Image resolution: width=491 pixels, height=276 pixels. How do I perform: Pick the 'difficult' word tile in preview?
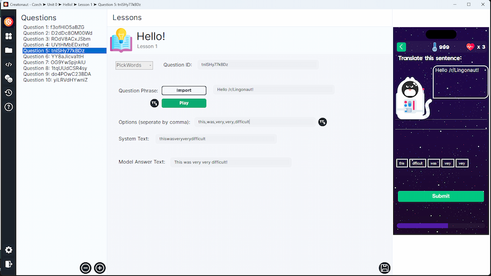tap(417, 163)
